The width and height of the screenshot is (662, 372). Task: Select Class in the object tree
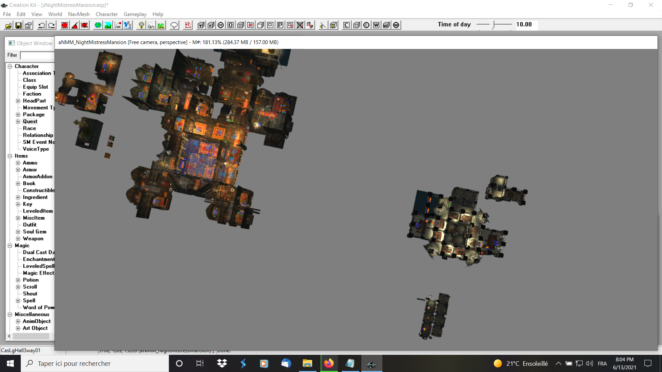(29, 80)
